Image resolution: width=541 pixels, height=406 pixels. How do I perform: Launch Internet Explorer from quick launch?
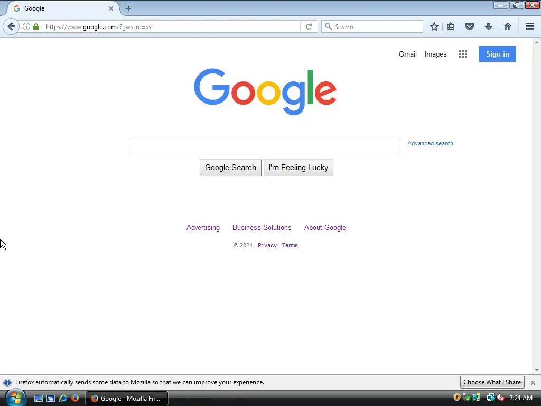point(63,399)
